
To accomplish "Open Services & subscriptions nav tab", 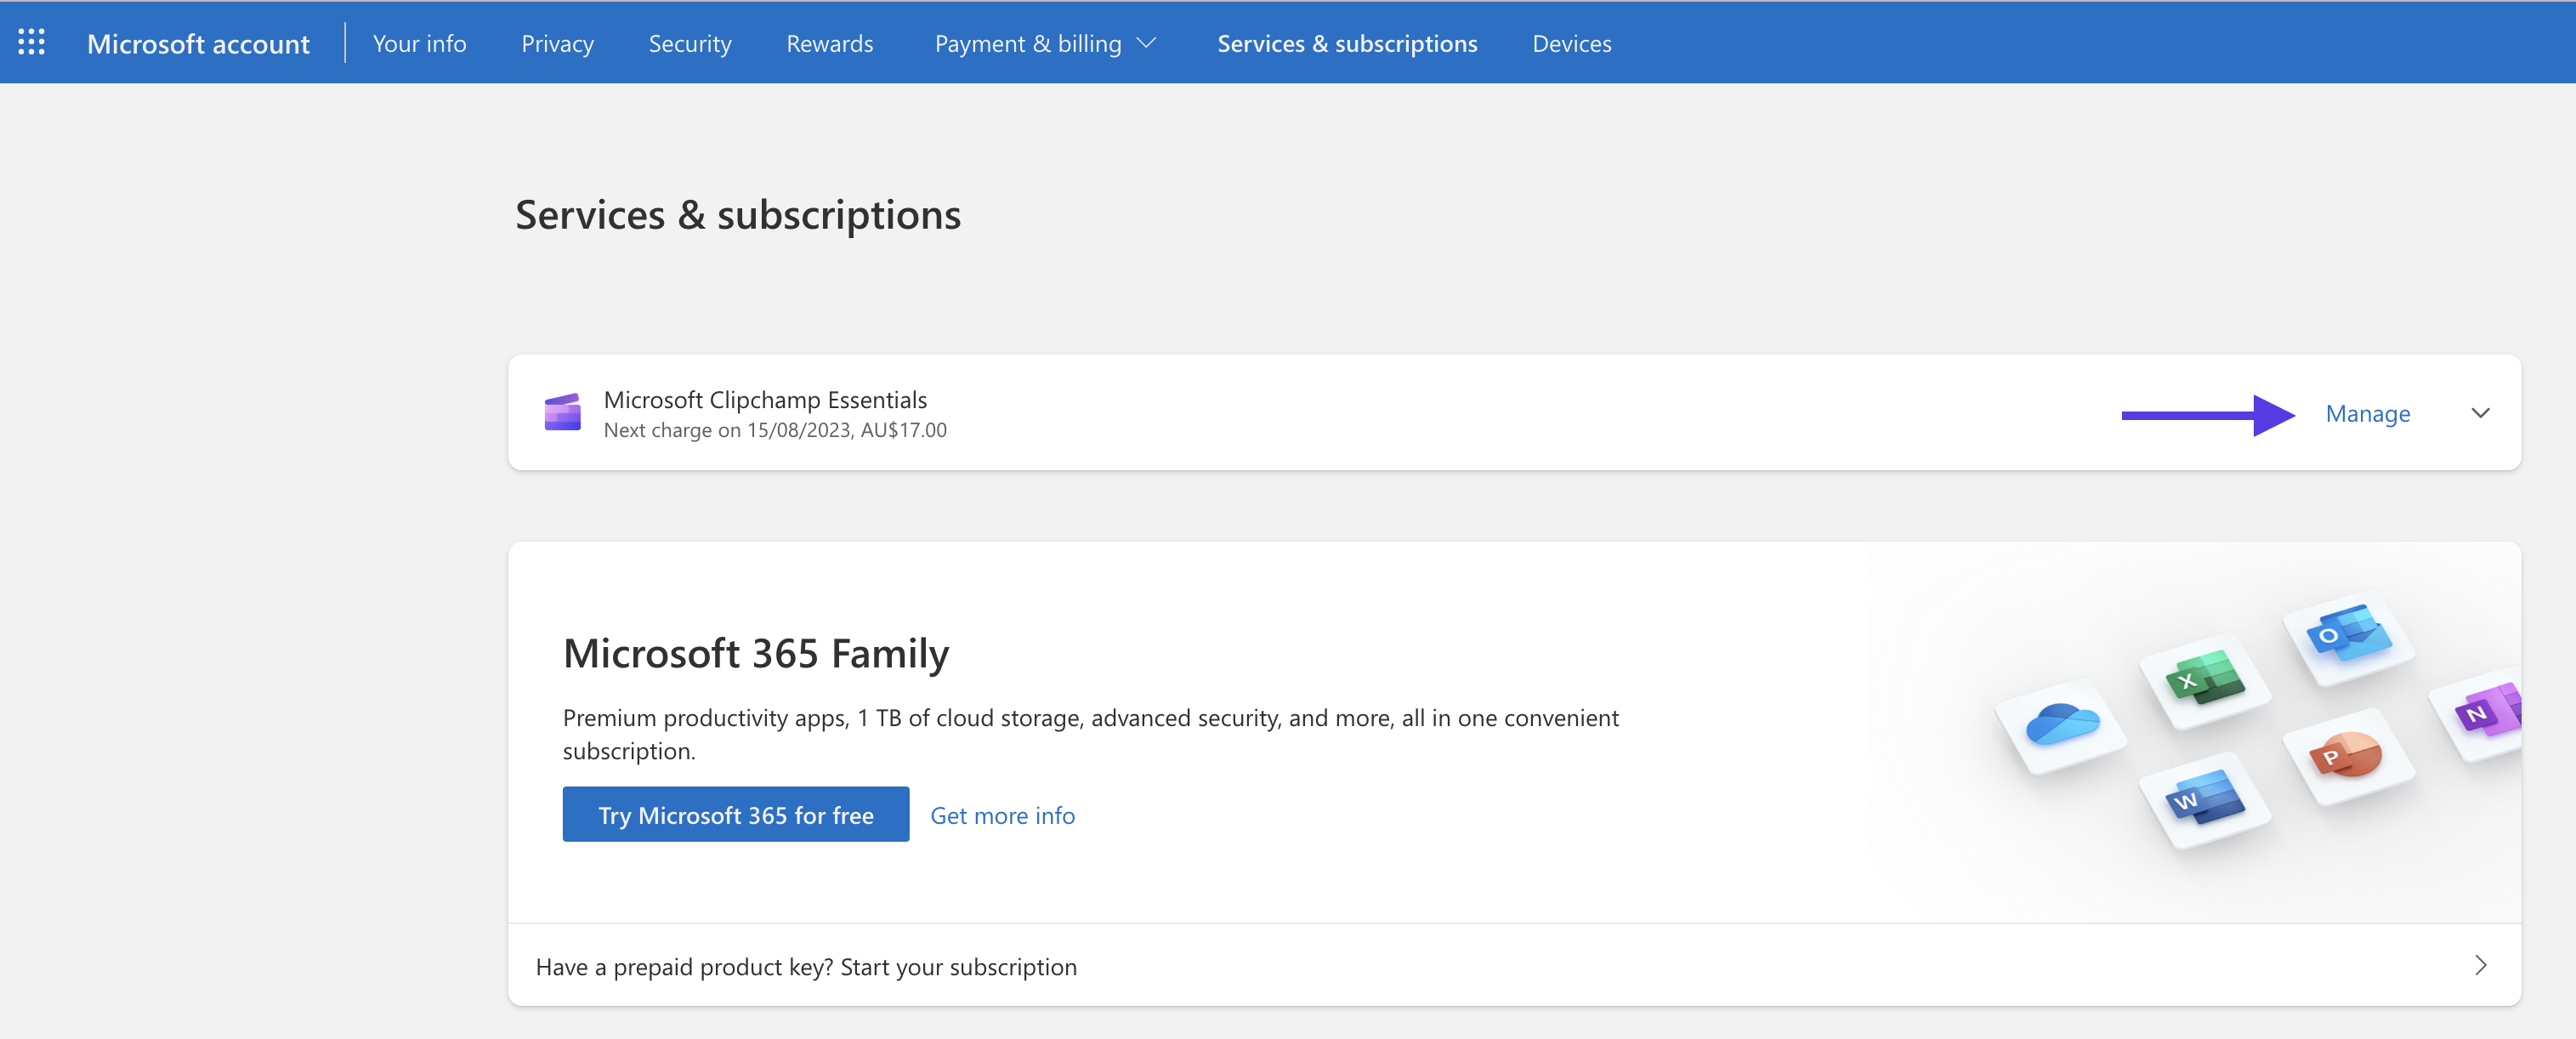I will coord(1346,41).
